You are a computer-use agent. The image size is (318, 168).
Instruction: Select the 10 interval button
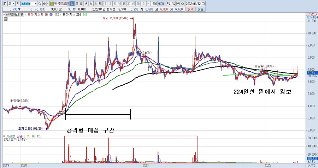click(x=119, y=4)
